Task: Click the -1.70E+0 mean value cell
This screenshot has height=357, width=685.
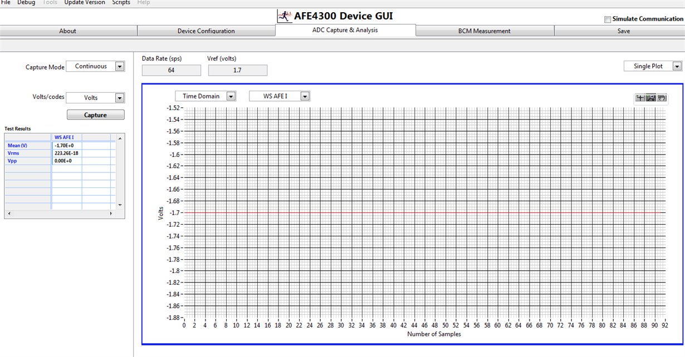Action: (x=67, y=145)
